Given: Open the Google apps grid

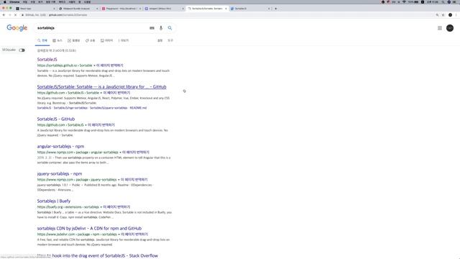Looking at the screenshot, I should tap(439, 28).
